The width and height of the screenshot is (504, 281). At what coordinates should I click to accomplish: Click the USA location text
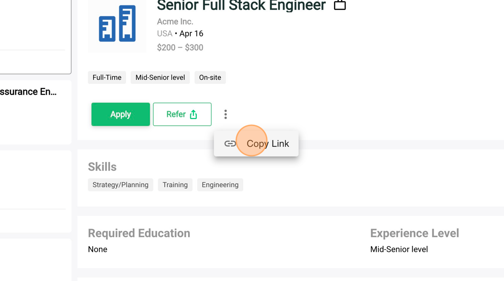165,33
